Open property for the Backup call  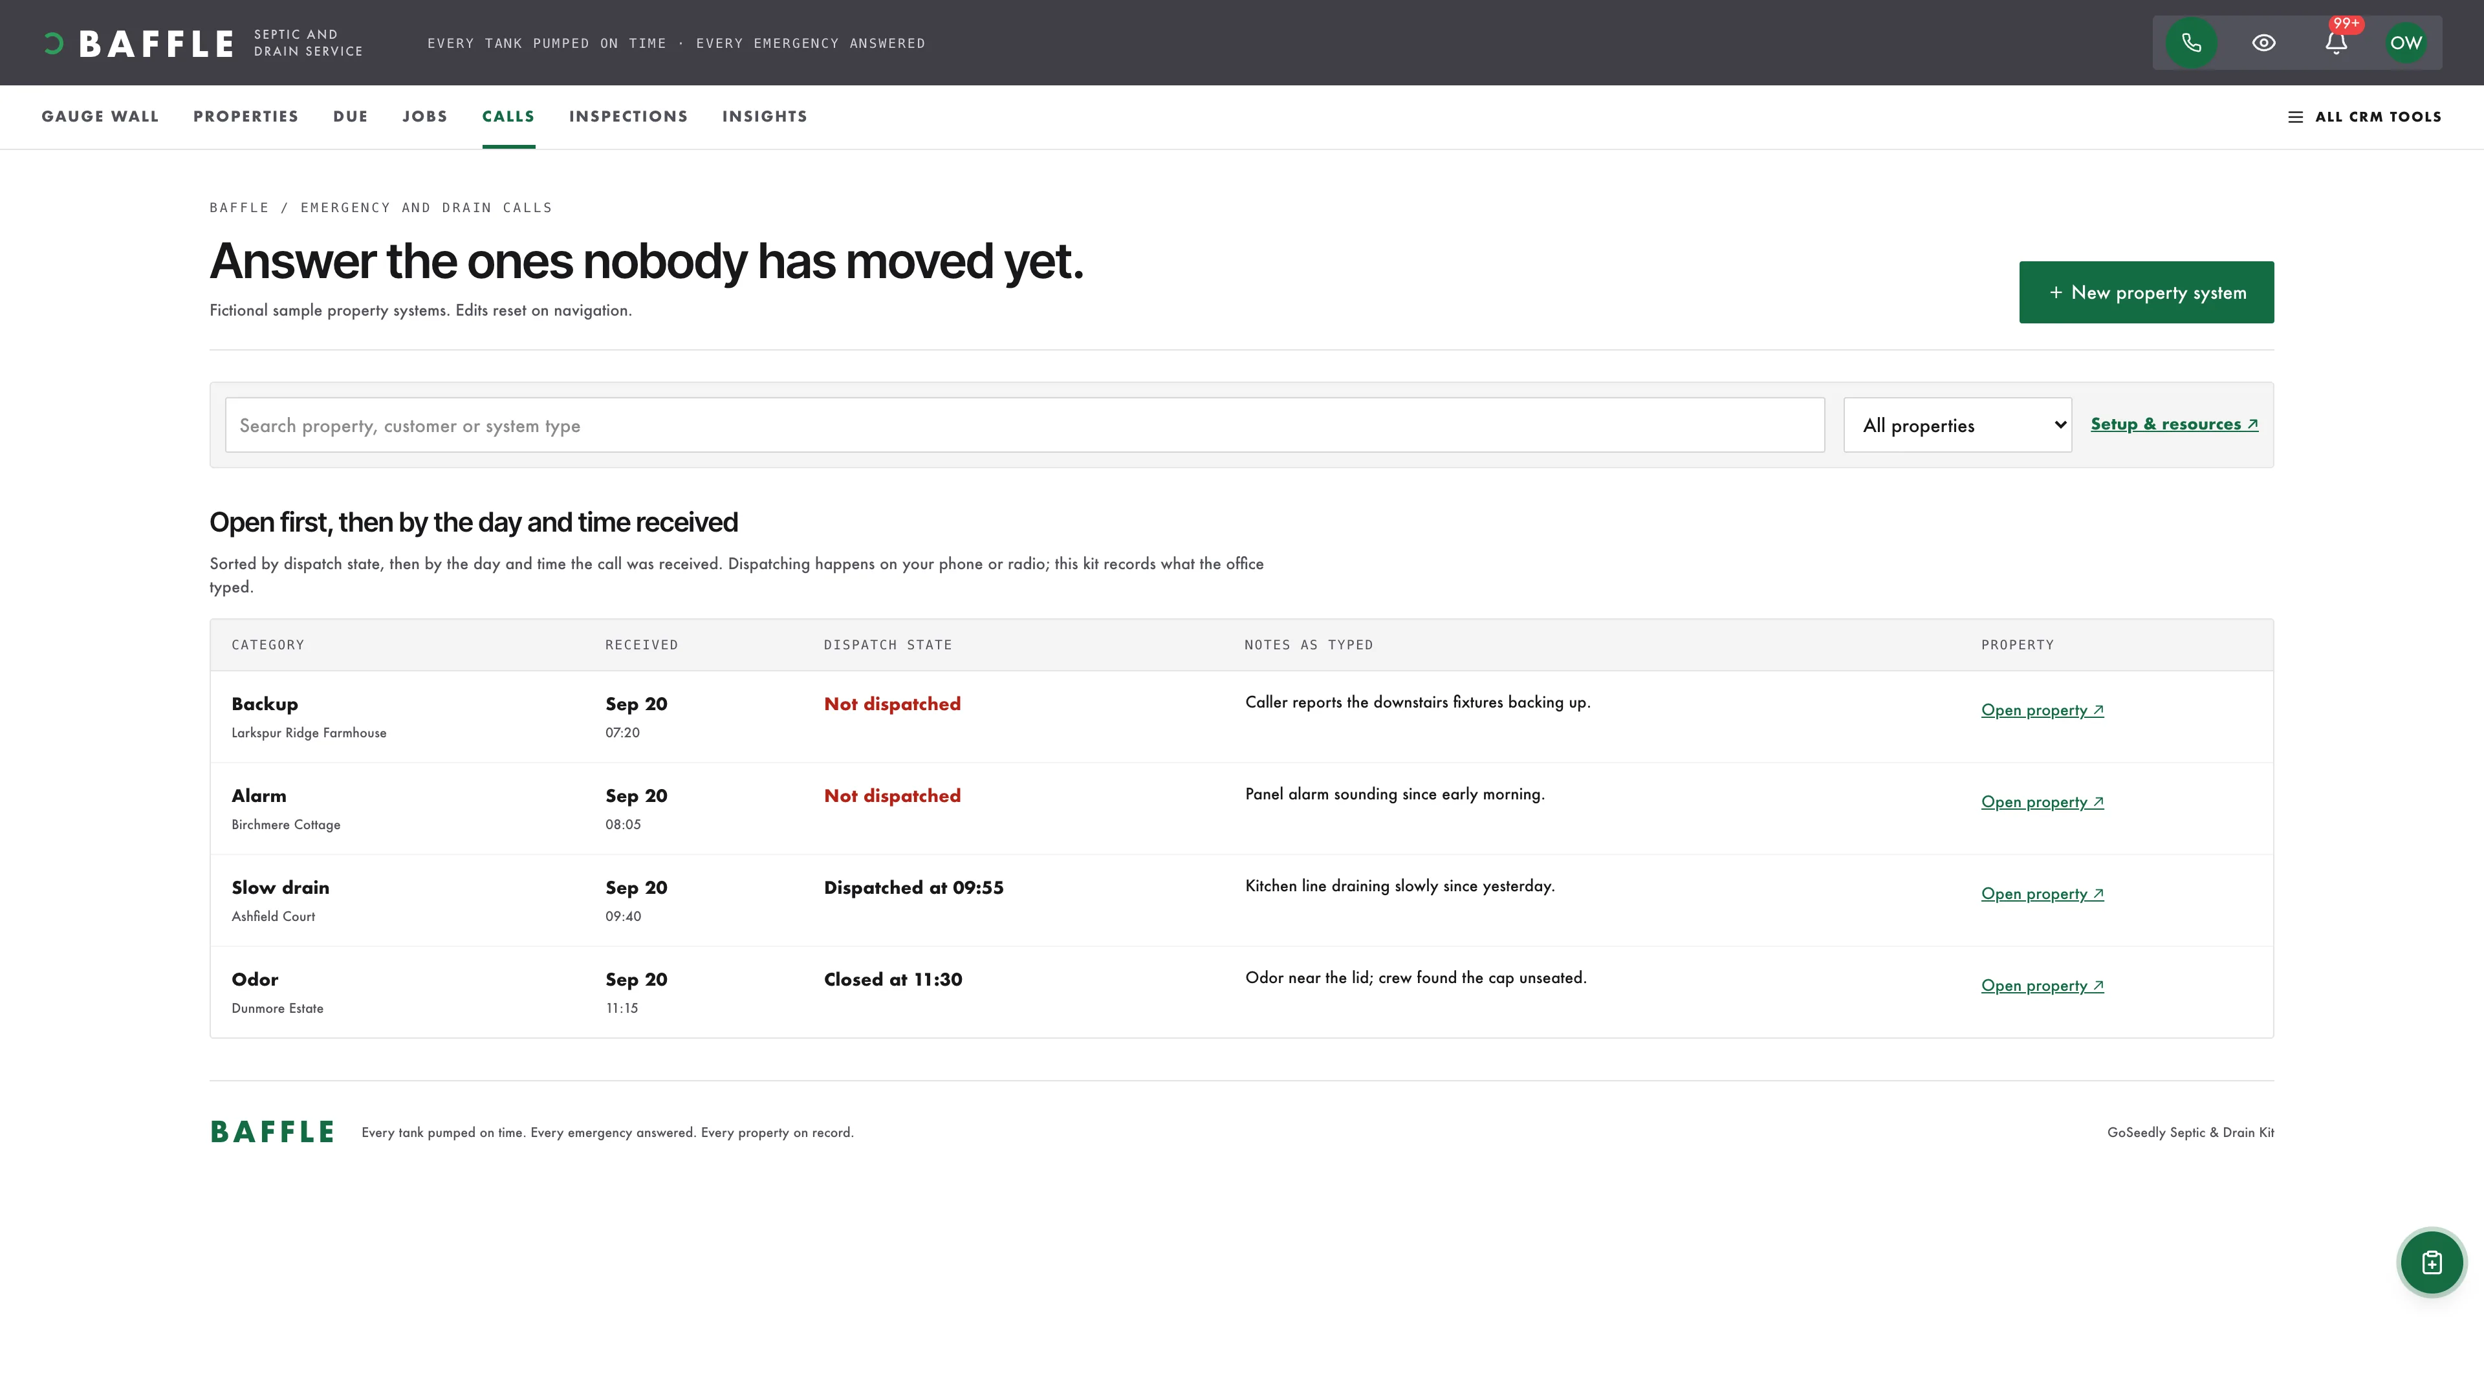(2042, 711)
